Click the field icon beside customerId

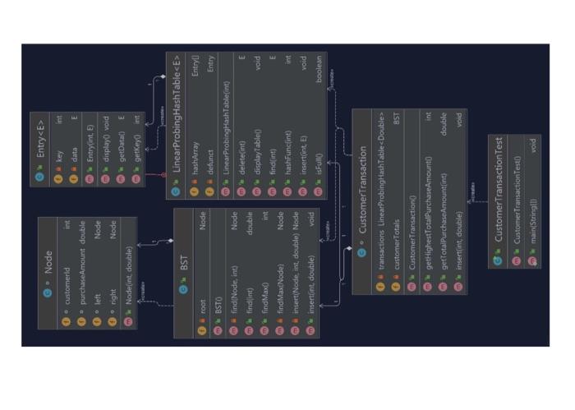(x=66, y=321)
